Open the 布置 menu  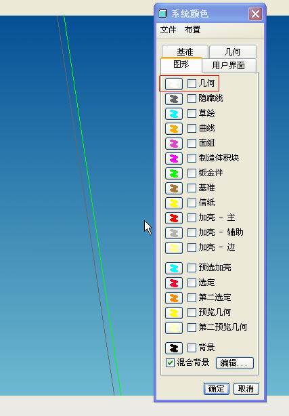pos(192,30)
